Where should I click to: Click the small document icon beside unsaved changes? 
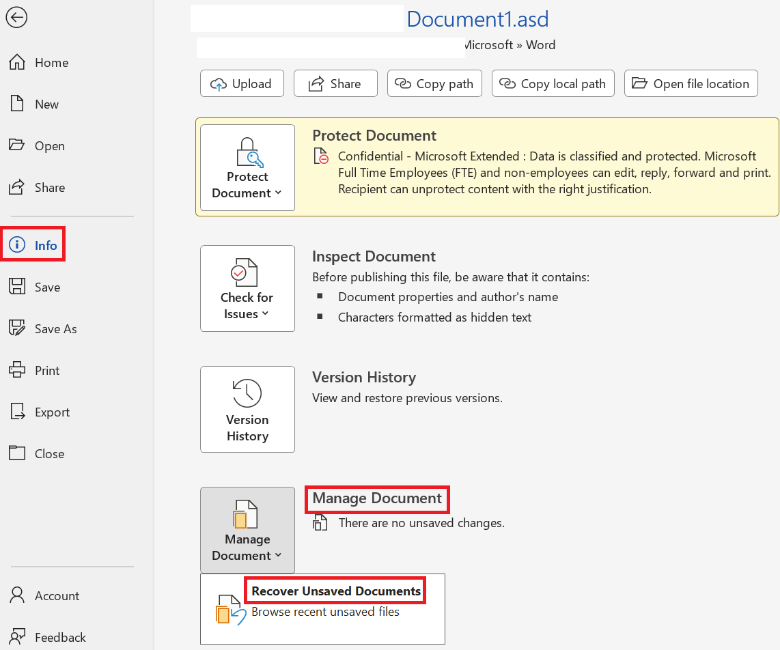[x=320, y=523]
